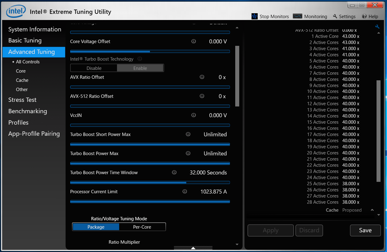Image resolution: width=387 pixels, height=252 pixels.
Task: Click the '28 Active Cores' row
Action: click(333, 202)
